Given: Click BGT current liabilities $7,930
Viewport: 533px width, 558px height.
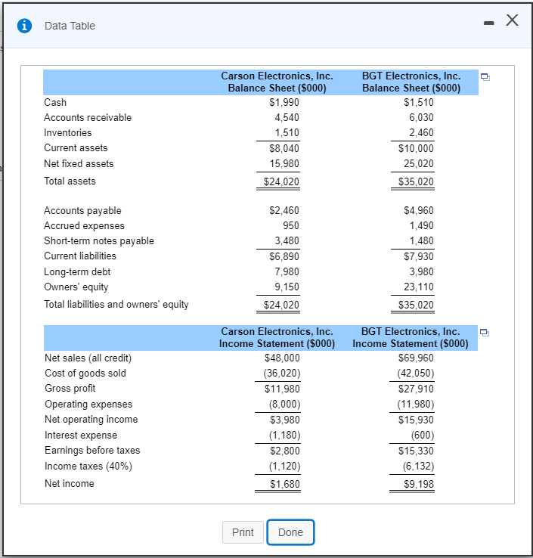Looking at the screenshot, I should 419,256.
